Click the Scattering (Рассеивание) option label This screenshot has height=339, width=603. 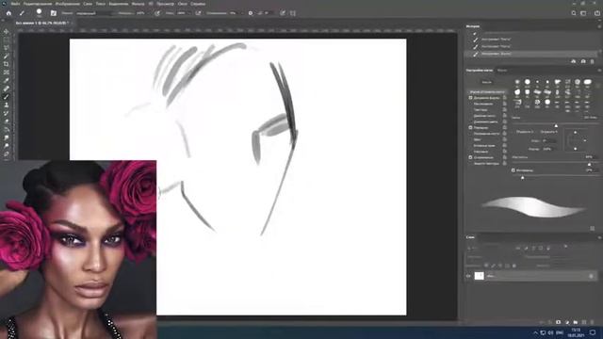(483, 104)
